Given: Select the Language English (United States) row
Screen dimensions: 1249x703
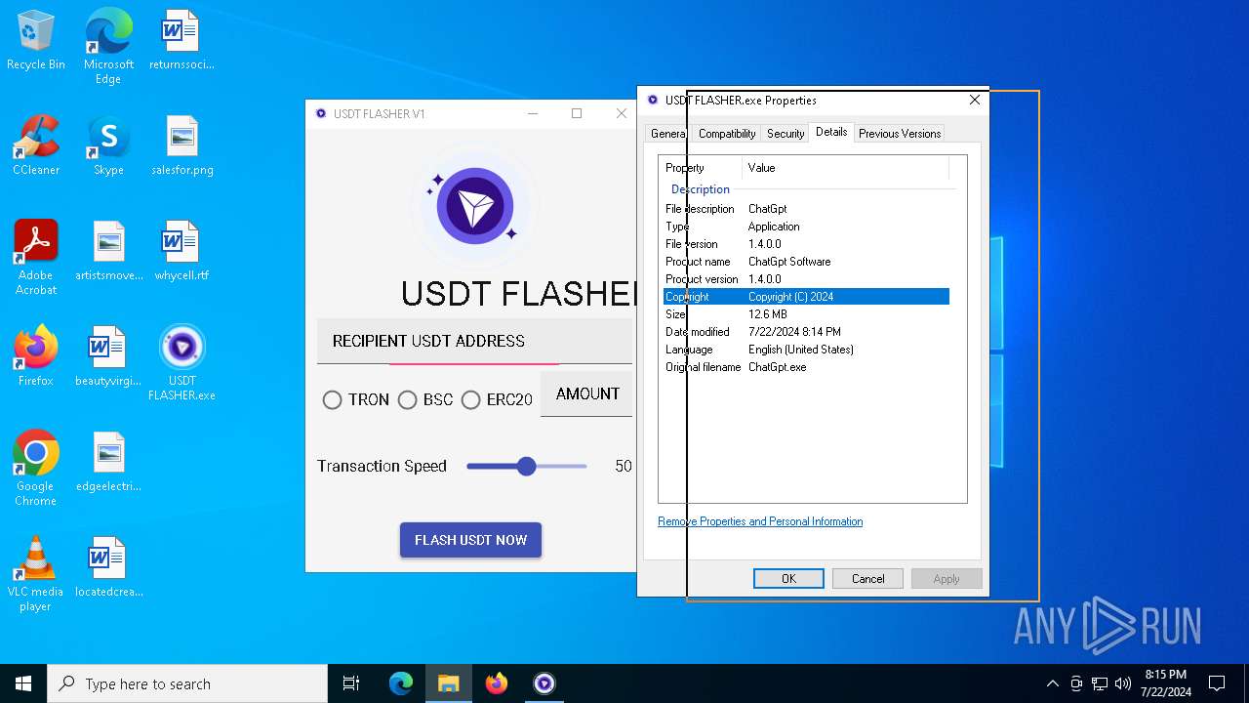Looking at the screenshot, I should click(806, 350).
